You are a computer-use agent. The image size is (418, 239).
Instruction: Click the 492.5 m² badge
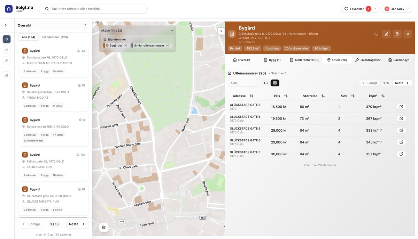[x=253, y=48]
